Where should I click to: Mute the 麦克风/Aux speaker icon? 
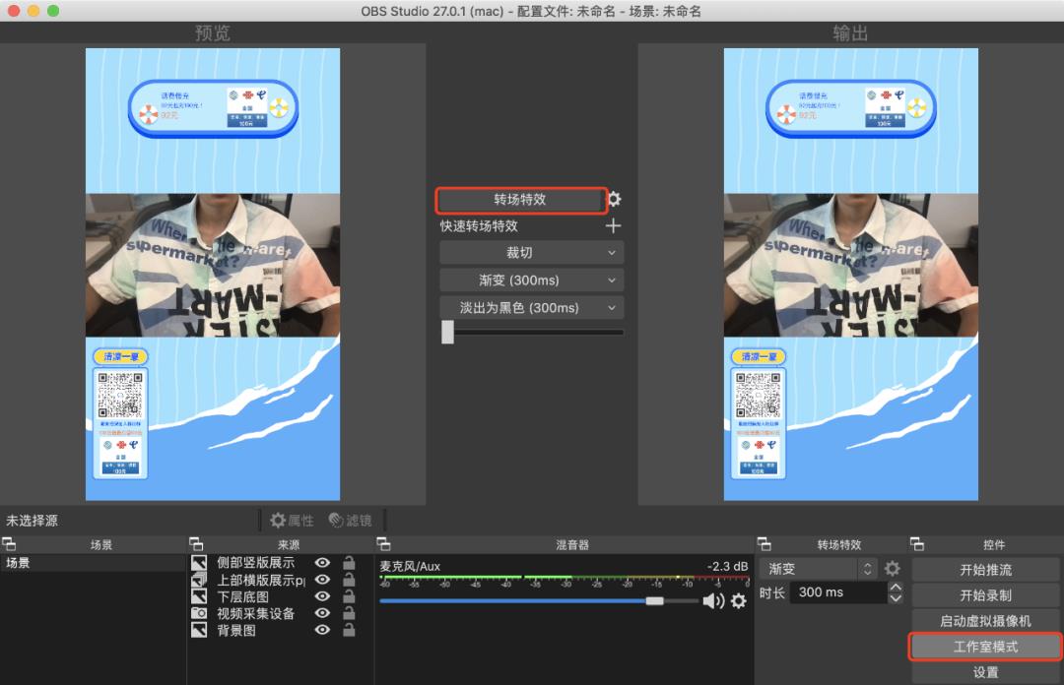tap(713, 600)
